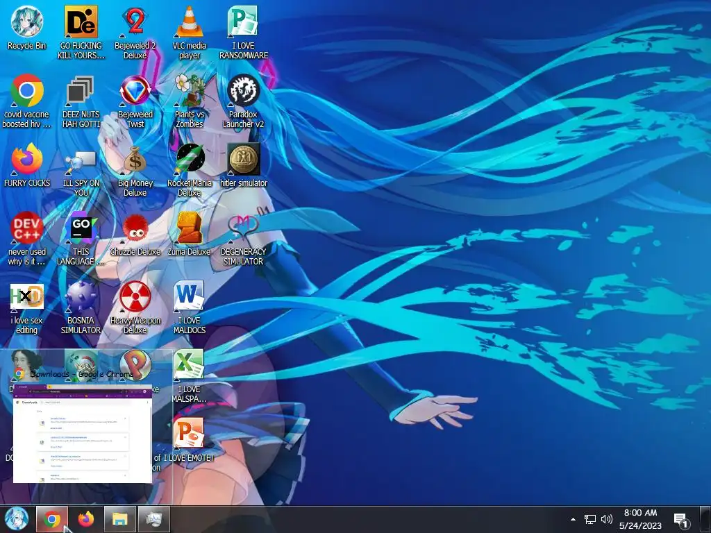Select the BOSNIA SIMULATOR mine icon shortcut
Screen dimensions: 711x533
(x=81, y=307)
